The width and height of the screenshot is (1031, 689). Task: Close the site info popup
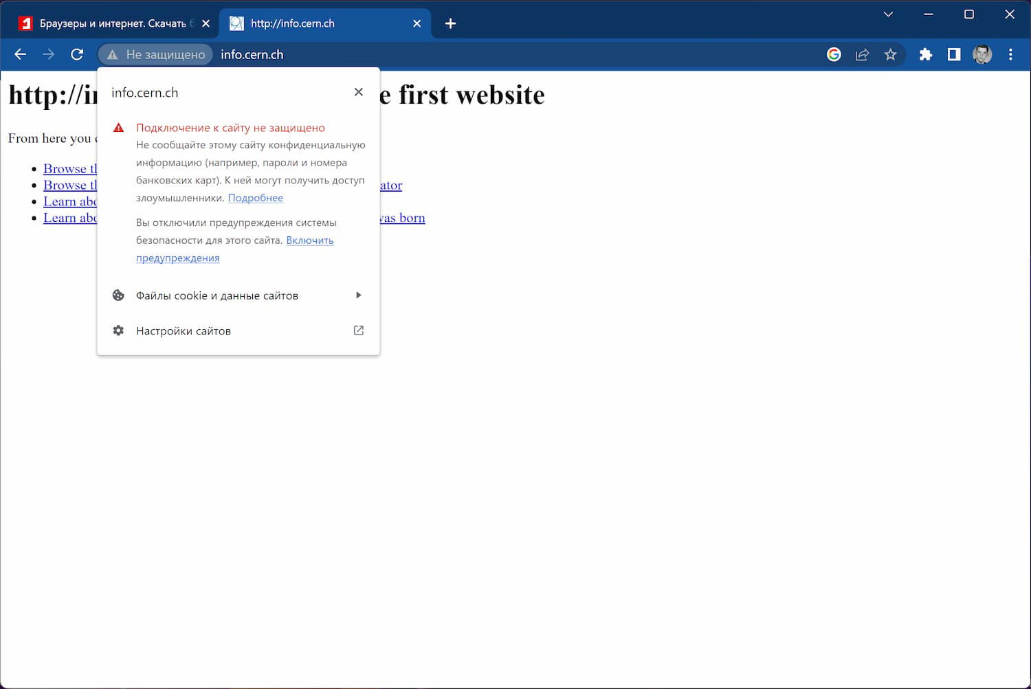point(358,92)
